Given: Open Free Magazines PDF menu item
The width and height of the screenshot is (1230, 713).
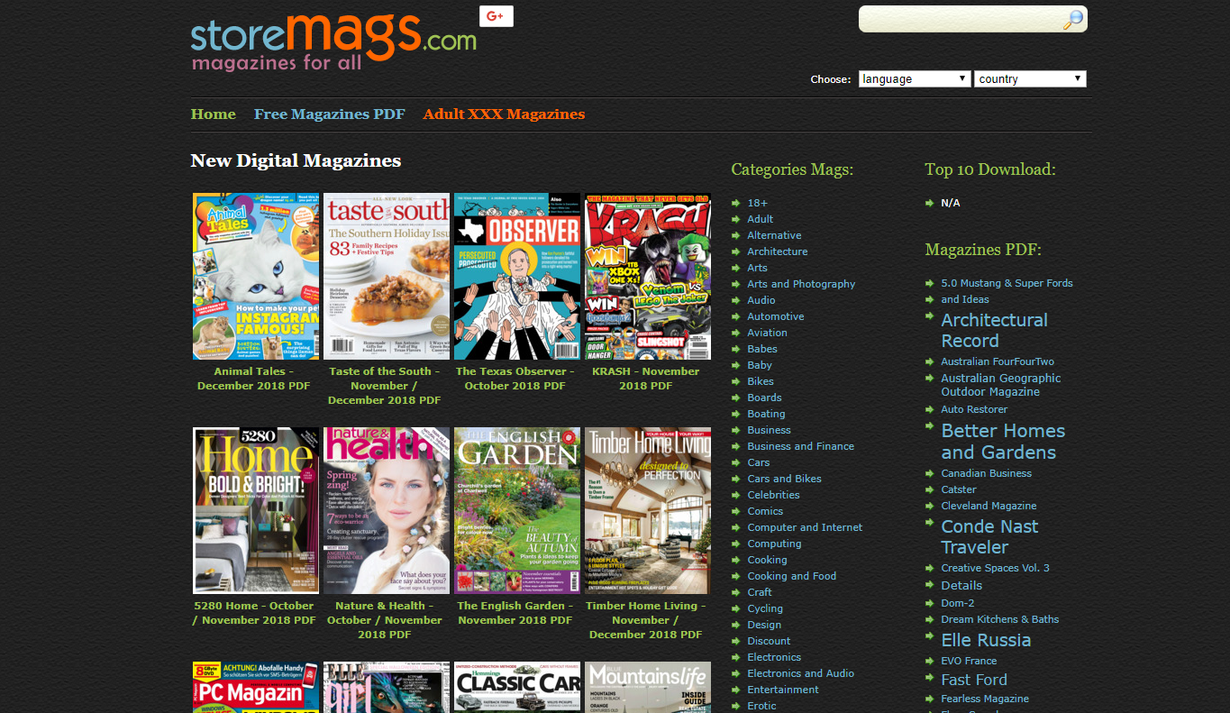Looking at the screenshot, I should (330, 114).
